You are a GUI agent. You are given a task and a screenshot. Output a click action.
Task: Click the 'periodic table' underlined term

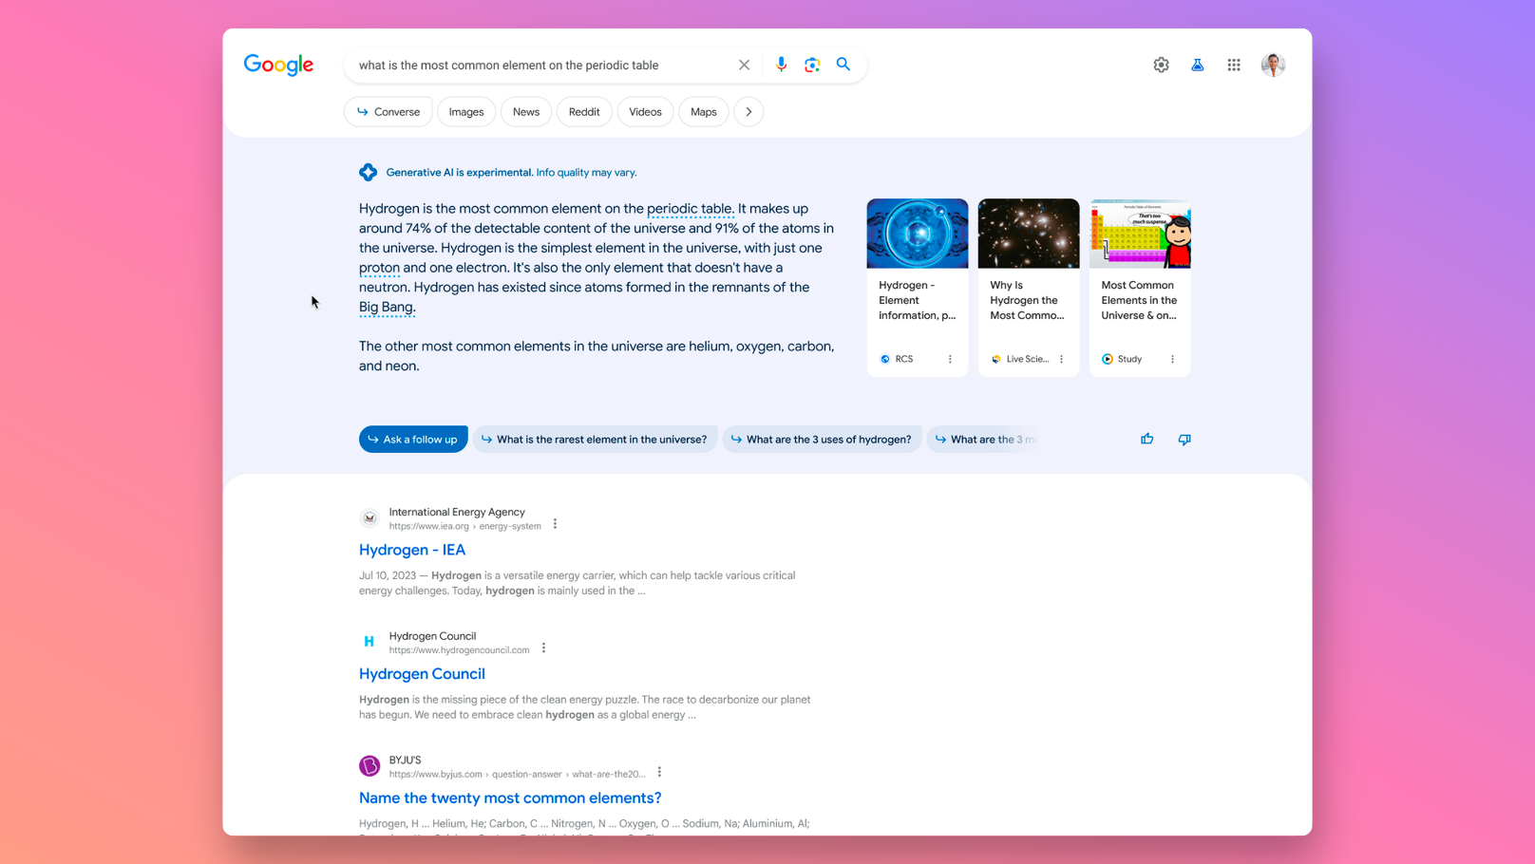[x=690, y=209]
